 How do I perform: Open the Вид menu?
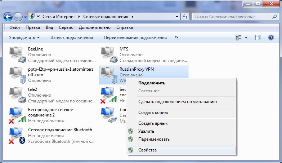coord(49,27)
